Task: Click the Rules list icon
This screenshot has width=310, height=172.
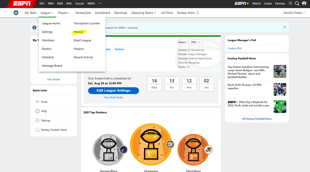Action: click(37, 101)
